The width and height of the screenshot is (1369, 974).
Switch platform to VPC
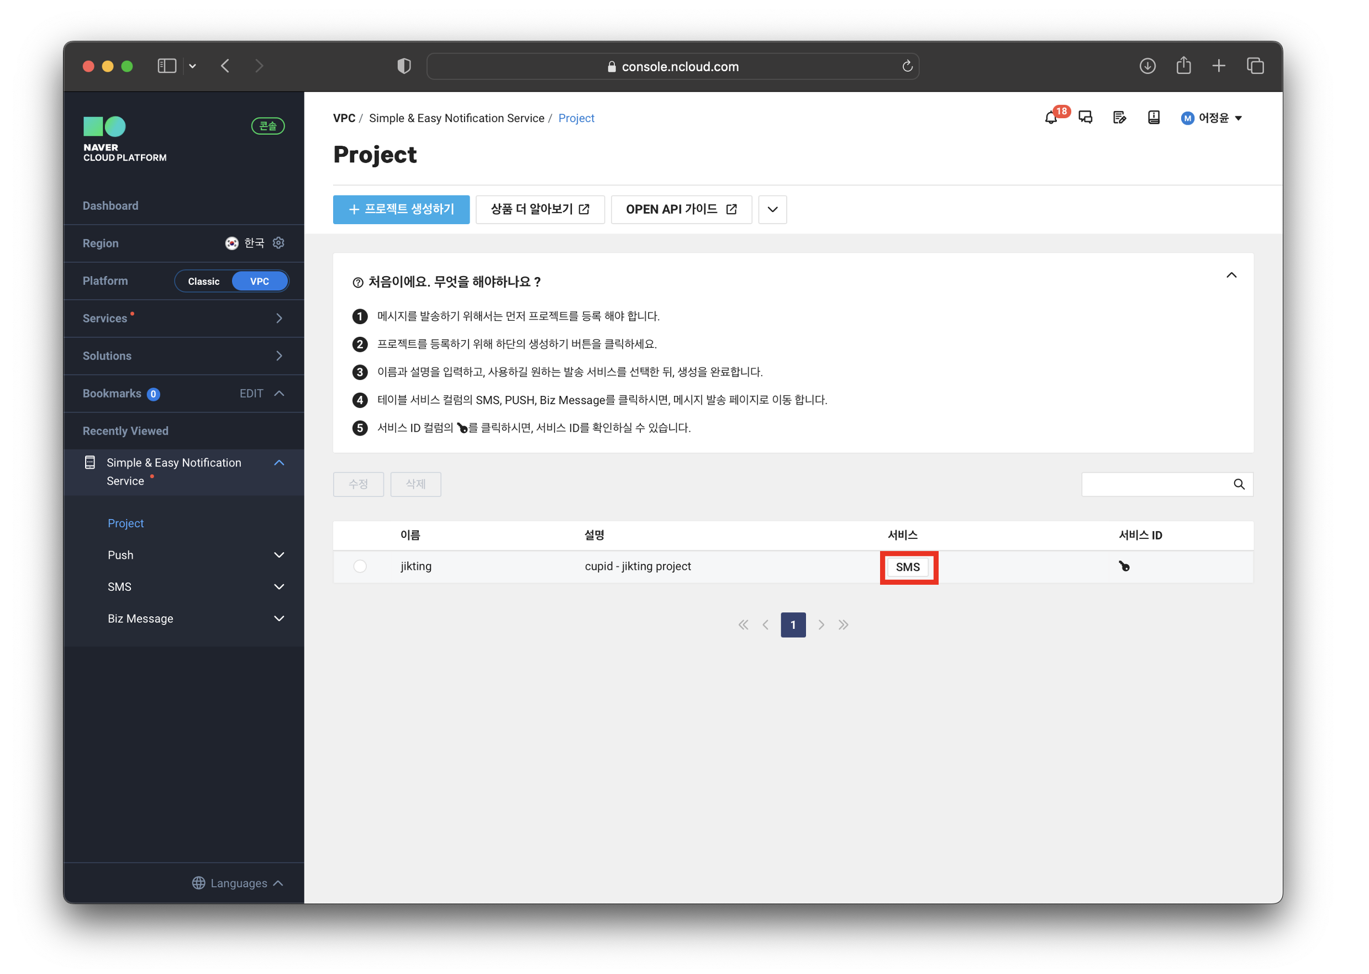pyautogui.click(x=259, y=281)
